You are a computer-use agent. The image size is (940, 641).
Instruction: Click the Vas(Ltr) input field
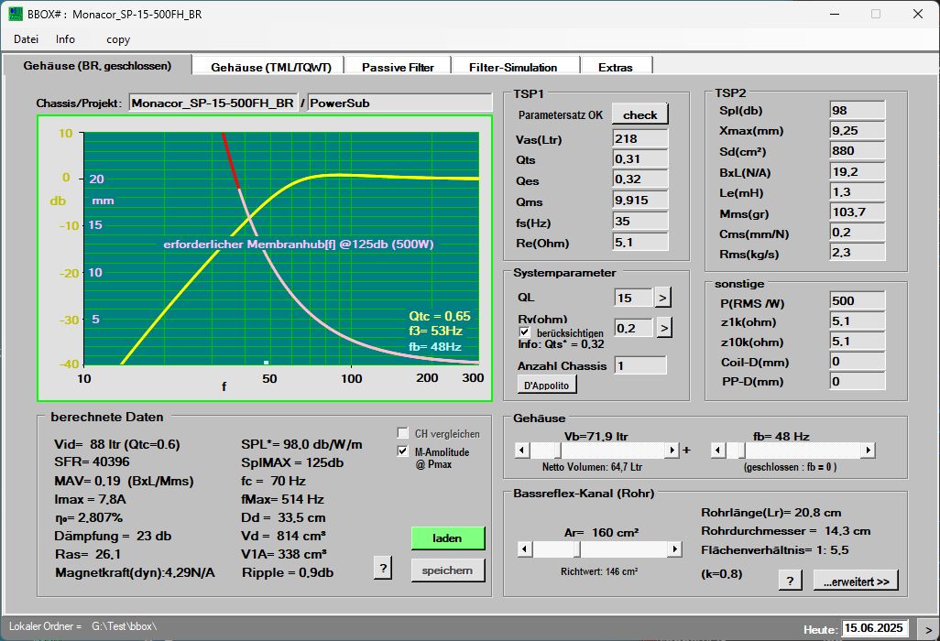(639, 139)
